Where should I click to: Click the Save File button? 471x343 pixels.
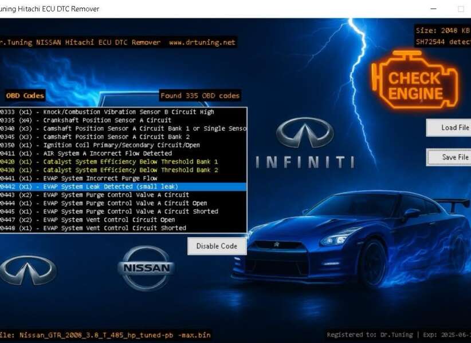point(449,157)
